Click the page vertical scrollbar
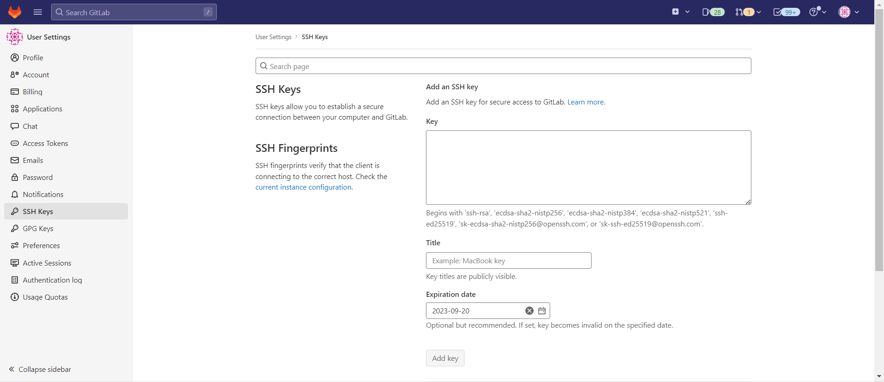This screenshot has width=884, height=382. coord(879,140)
